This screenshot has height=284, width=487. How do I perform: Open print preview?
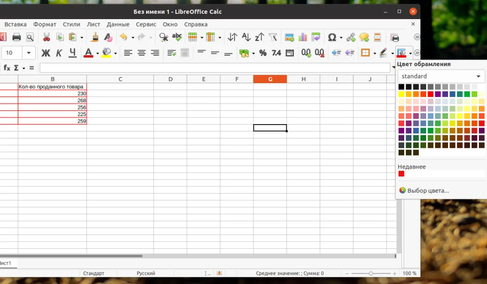point(29,37)
